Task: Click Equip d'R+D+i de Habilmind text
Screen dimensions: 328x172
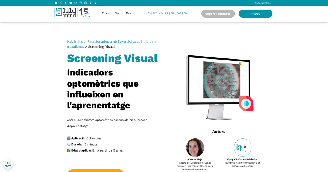Action: click(x=242, y=159)
